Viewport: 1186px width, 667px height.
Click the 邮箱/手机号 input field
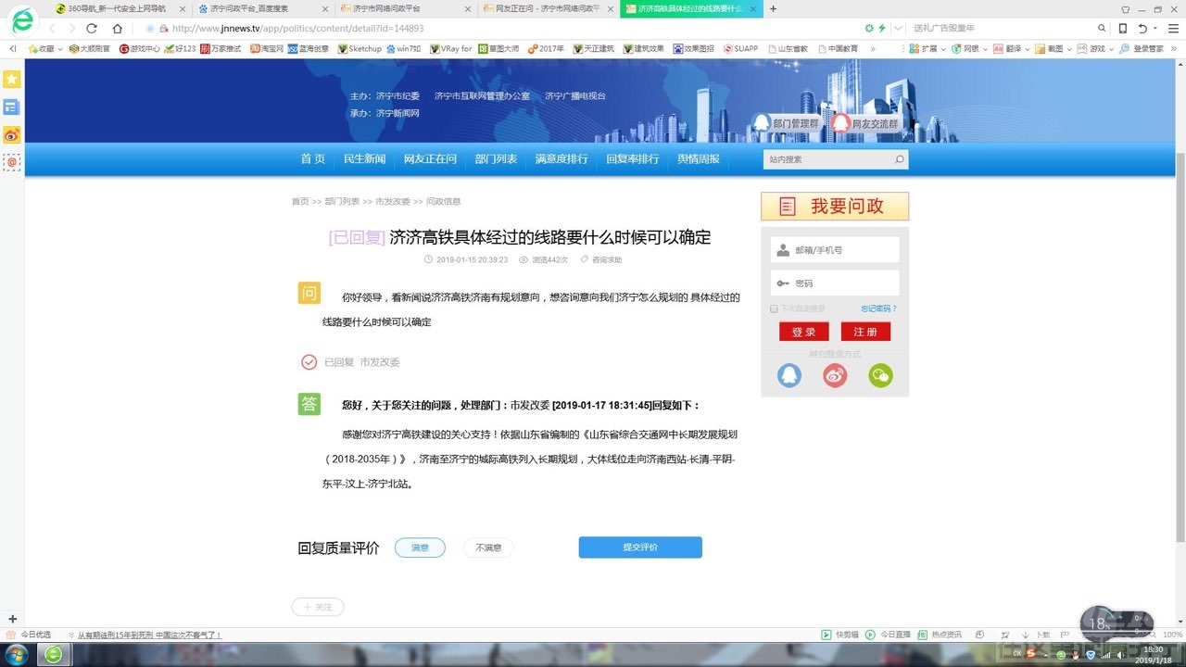835,250
